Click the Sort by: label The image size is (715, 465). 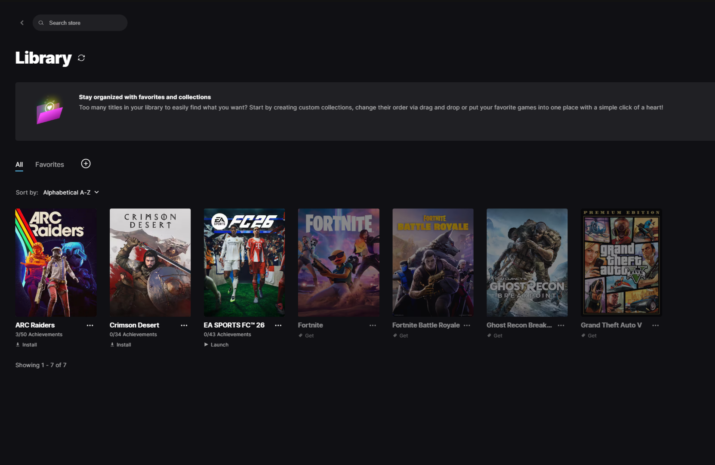(27, 192)
